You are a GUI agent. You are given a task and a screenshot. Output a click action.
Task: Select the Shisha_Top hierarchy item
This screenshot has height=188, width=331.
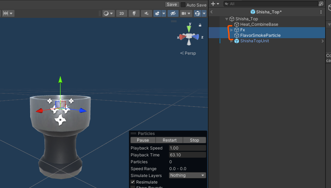click(247, 19)
